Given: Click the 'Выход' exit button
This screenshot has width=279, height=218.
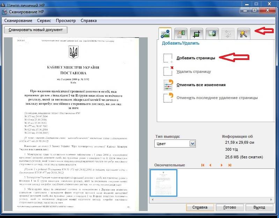Looking at the screenshot, I should [x=259, y=208].
